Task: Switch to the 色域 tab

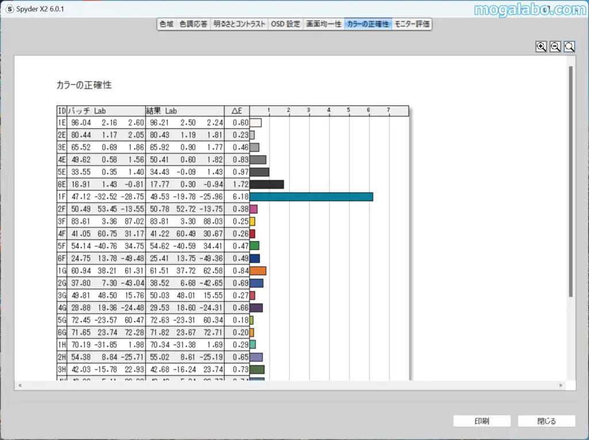Action: (166, 24)
